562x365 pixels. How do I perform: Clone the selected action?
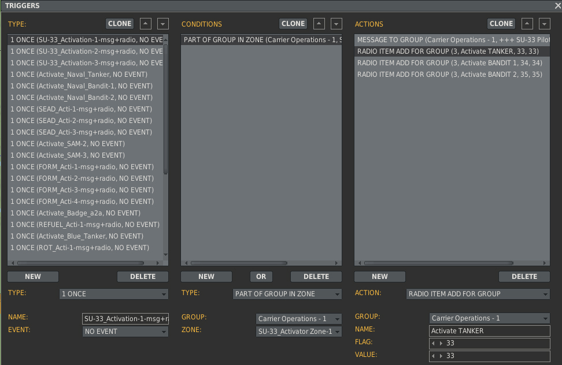pos(501,24)
